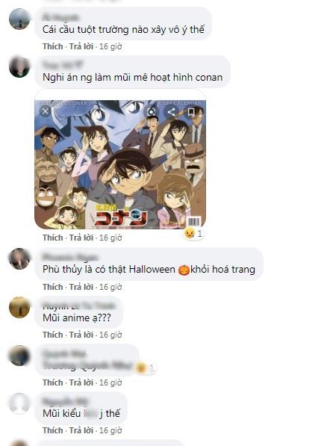
Task: Open avatar of Halloween comment author
Action: point(19,258)
